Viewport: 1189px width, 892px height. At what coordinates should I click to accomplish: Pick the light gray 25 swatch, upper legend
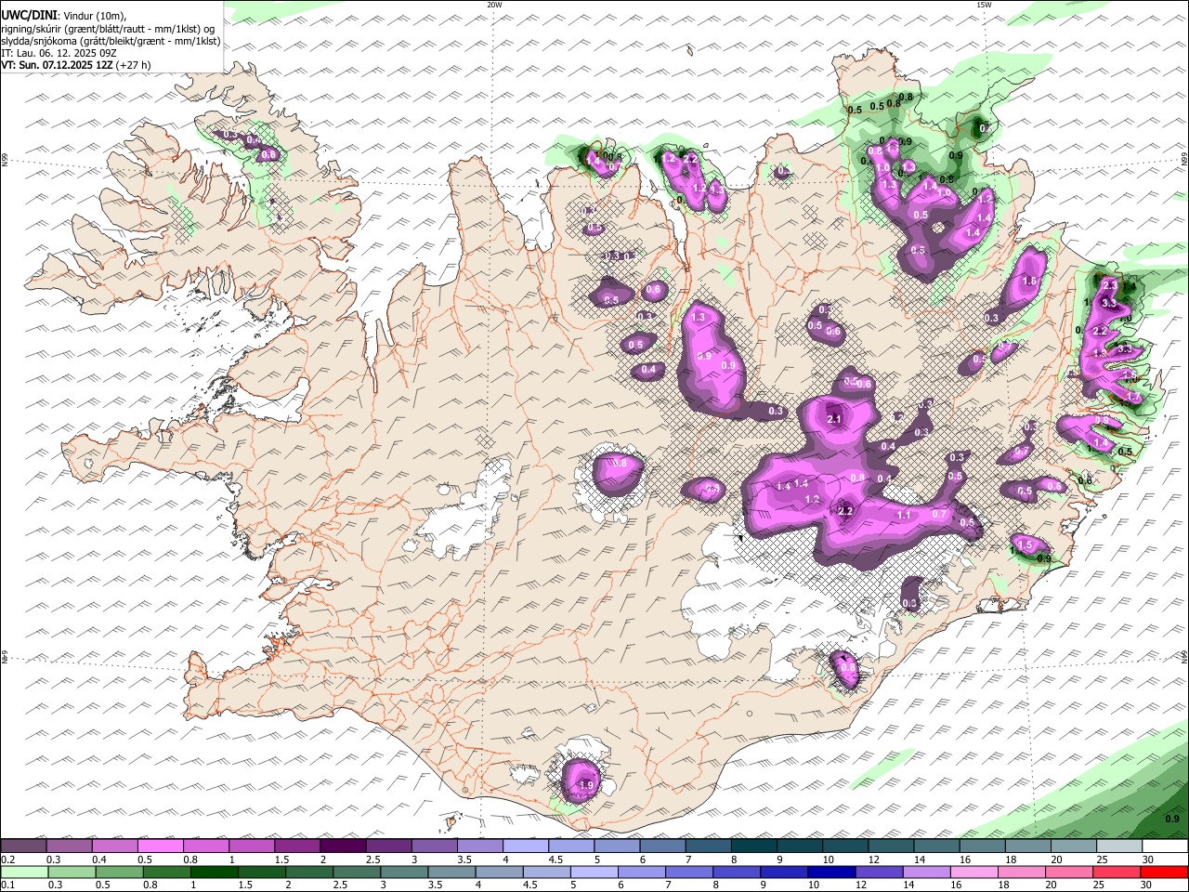coord(1118,846)
